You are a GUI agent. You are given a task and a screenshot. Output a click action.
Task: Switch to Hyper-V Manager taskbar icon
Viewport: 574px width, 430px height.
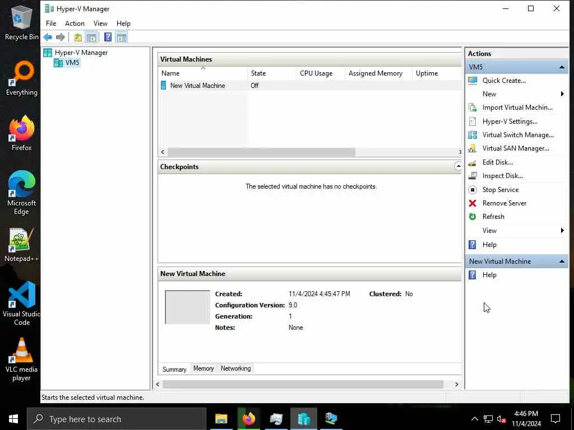[x=304, y=419]
